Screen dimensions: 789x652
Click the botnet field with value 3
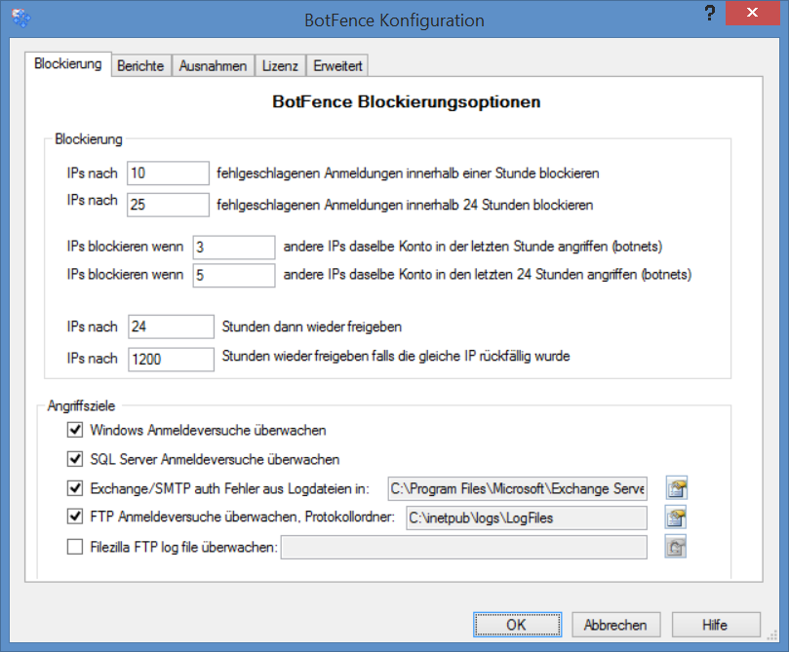[234, 248]
